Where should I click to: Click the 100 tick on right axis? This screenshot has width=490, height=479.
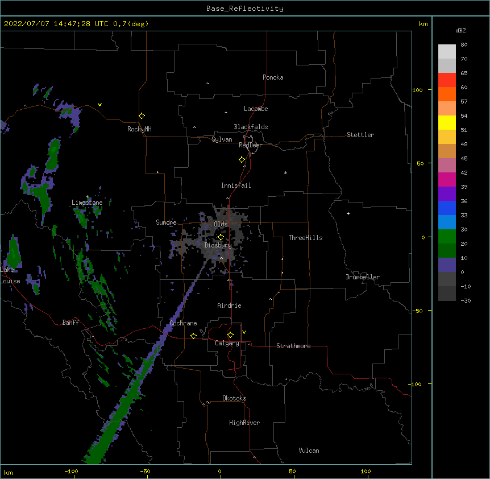[417, 90]
